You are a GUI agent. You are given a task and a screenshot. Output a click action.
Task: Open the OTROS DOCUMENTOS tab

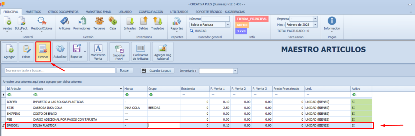[63, 12]
